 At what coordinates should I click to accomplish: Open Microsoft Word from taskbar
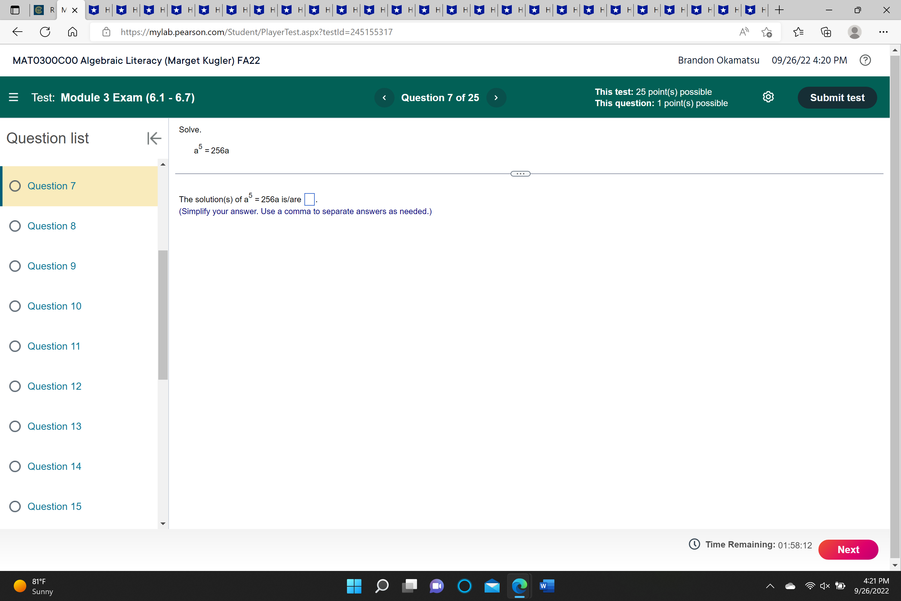pos(547,586)
